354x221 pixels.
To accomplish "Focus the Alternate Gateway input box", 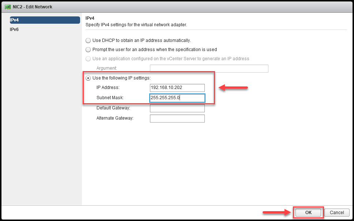I will (x=177, y=119).
